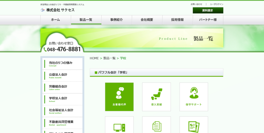Open 公益法人会計 sidebar item
This screenshot has width=264, height=133.
[x=62, y=76]
